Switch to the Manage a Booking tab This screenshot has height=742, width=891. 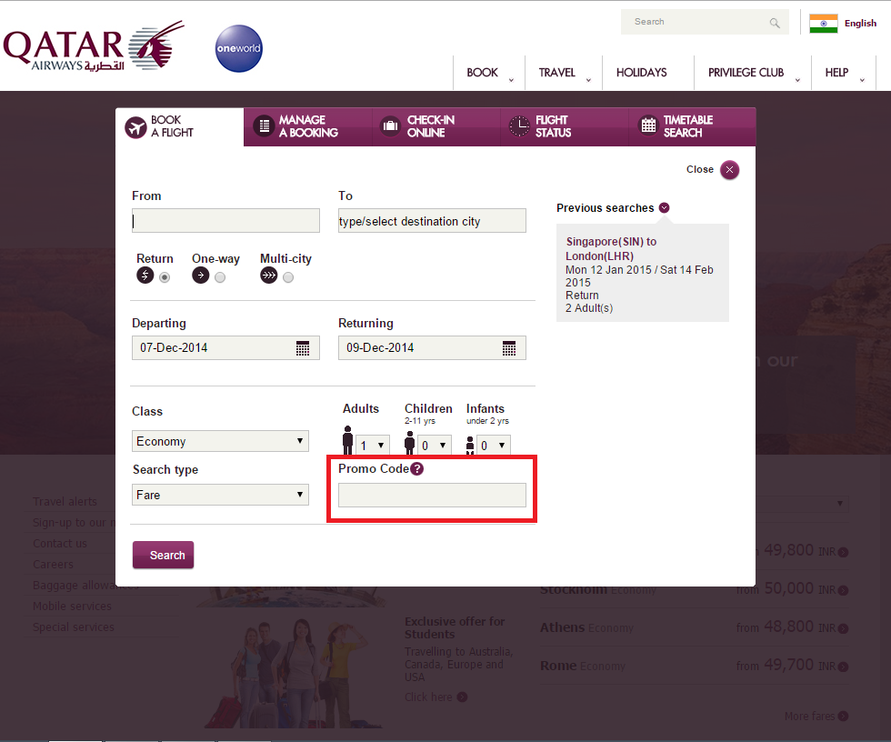pos(308,126)
